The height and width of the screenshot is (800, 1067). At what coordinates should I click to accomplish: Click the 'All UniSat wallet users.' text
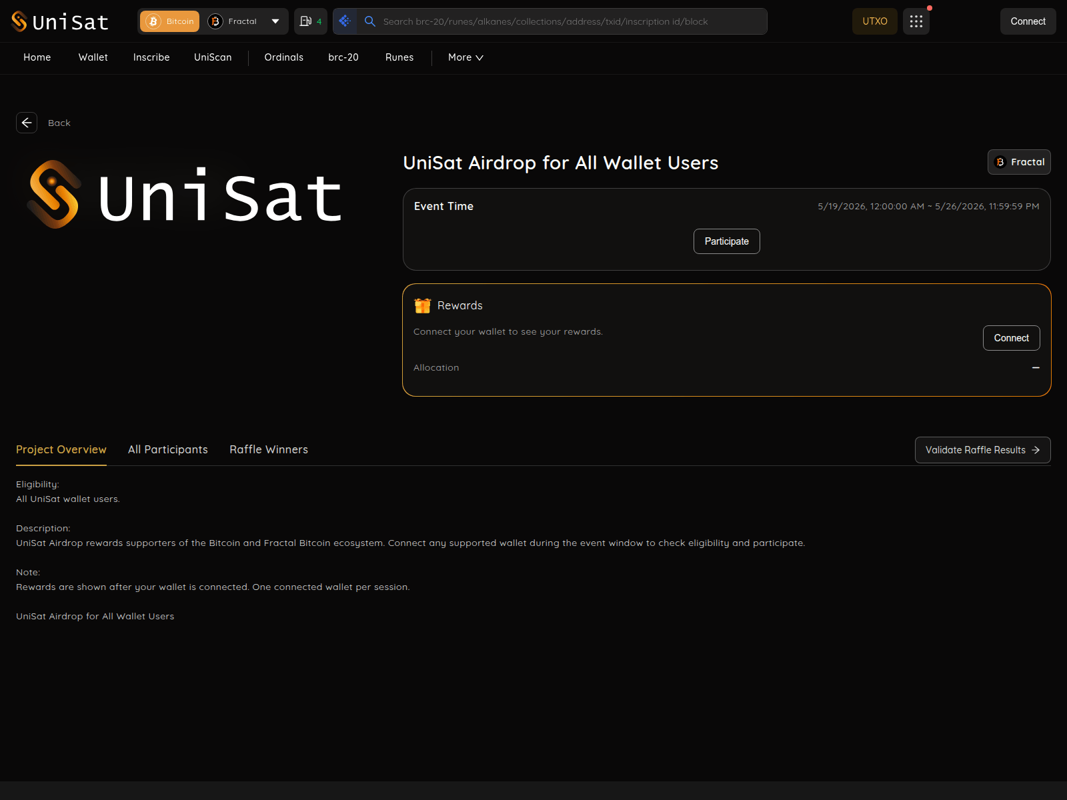tap(68, 499)
